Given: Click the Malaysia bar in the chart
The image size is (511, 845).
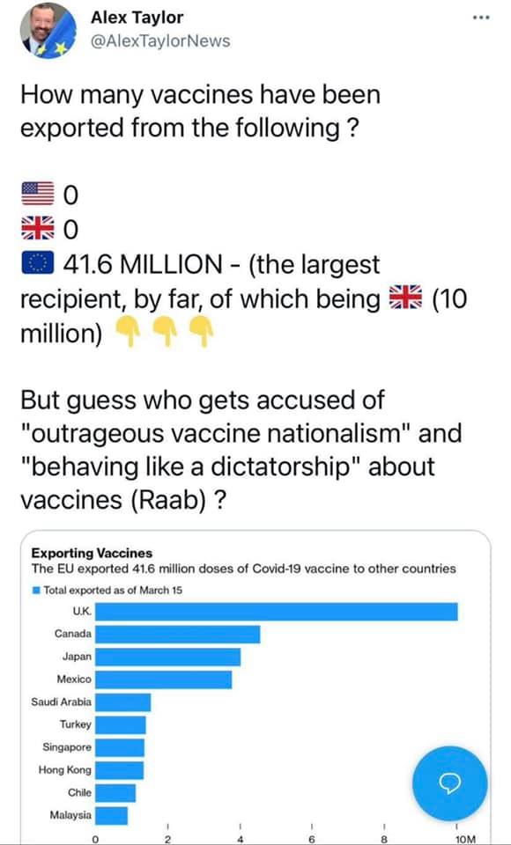Looking at the screenshot, I should coord(112,816).
